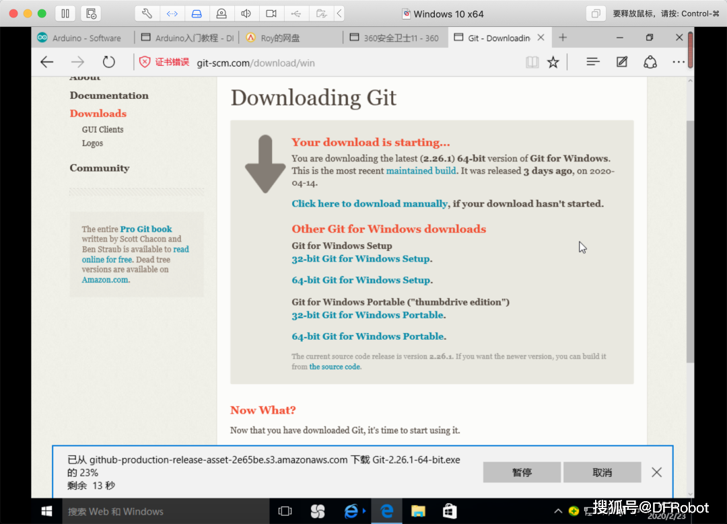Collapse the VM toolbar with the left chevron
727x524 pixels.
(339, 13)
